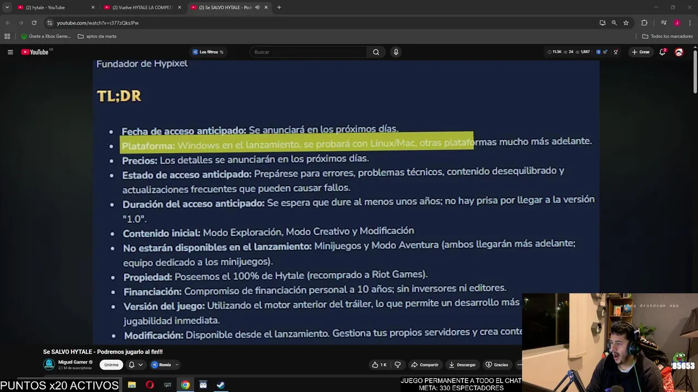698x392 pixels.
Task: Go to YouTube home via the logo
Action: 36,52
